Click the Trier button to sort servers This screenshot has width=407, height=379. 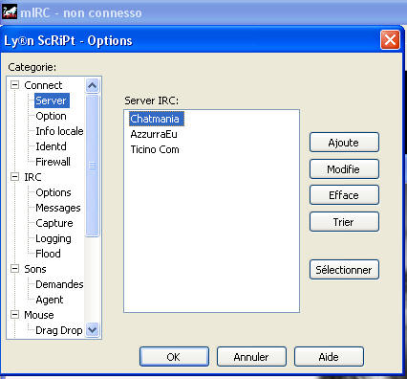click(x=344, y=221)
